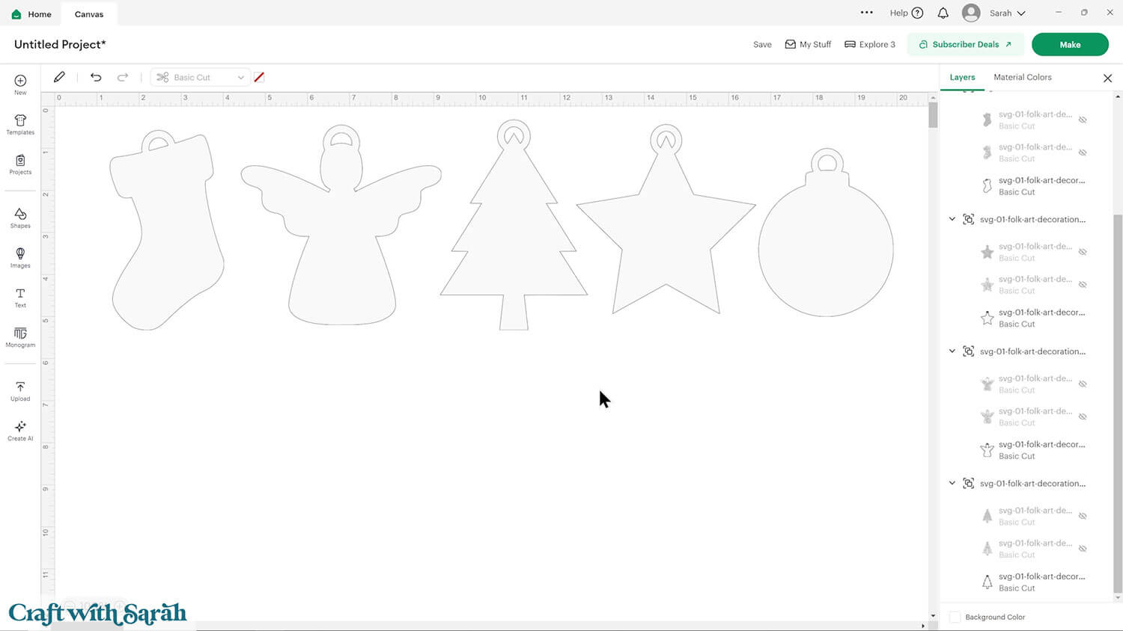Image resolution: width=1123 pixels, height=631 pixels.
Task: Show the upper hidden tree layer
Action: tap(1083, 516)
